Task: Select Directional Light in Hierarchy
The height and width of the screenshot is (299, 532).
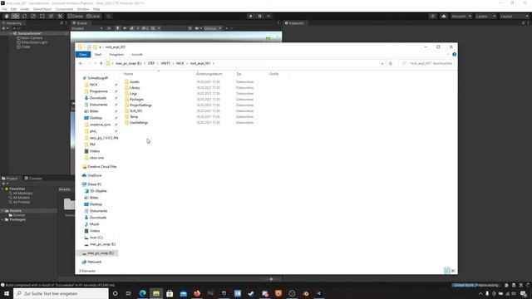Action: click(34, 42)
